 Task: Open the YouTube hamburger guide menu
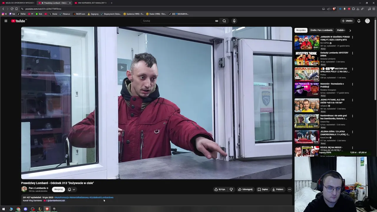pos(6,21)
